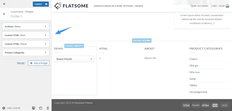
Task: Open My Account link
Action: click(201, 6)
